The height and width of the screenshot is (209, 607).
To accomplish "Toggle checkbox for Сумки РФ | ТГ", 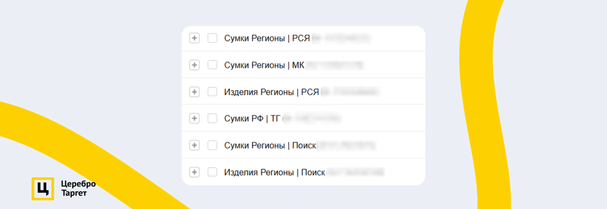I will point(212,118).
